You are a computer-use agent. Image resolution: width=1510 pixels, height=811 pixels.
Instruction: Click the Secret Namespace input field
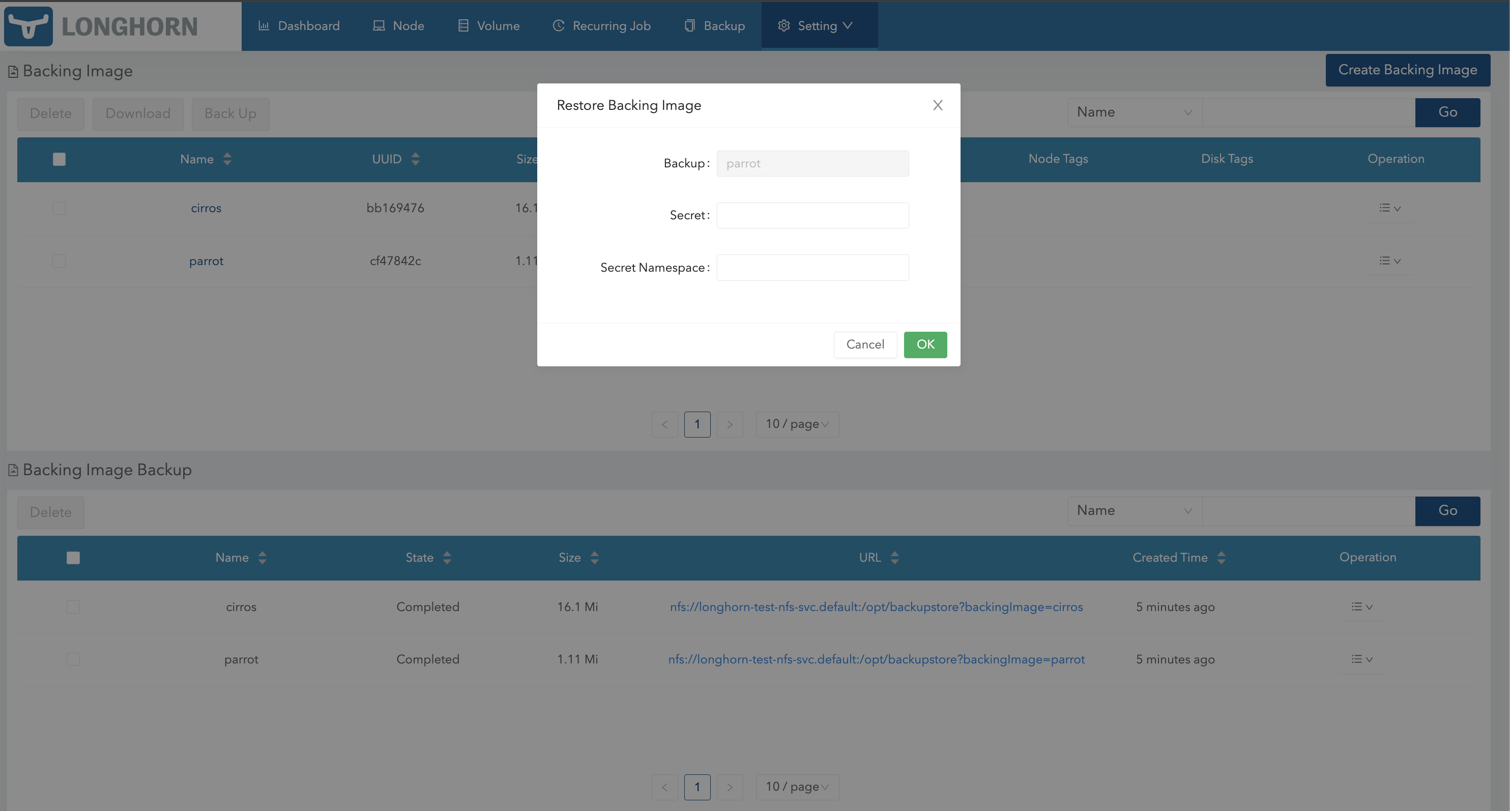[812, 268]
